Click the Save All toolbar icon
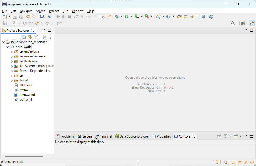This screenshot has width=256, height=166. pyautogui.click(x=21, y=16)
